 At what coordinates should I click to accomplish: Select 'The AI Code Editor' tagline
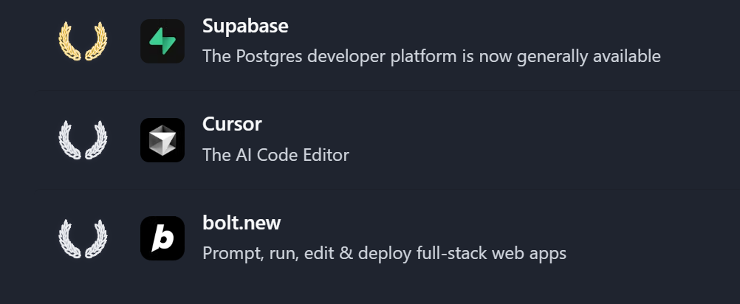[x=275, y=155]
